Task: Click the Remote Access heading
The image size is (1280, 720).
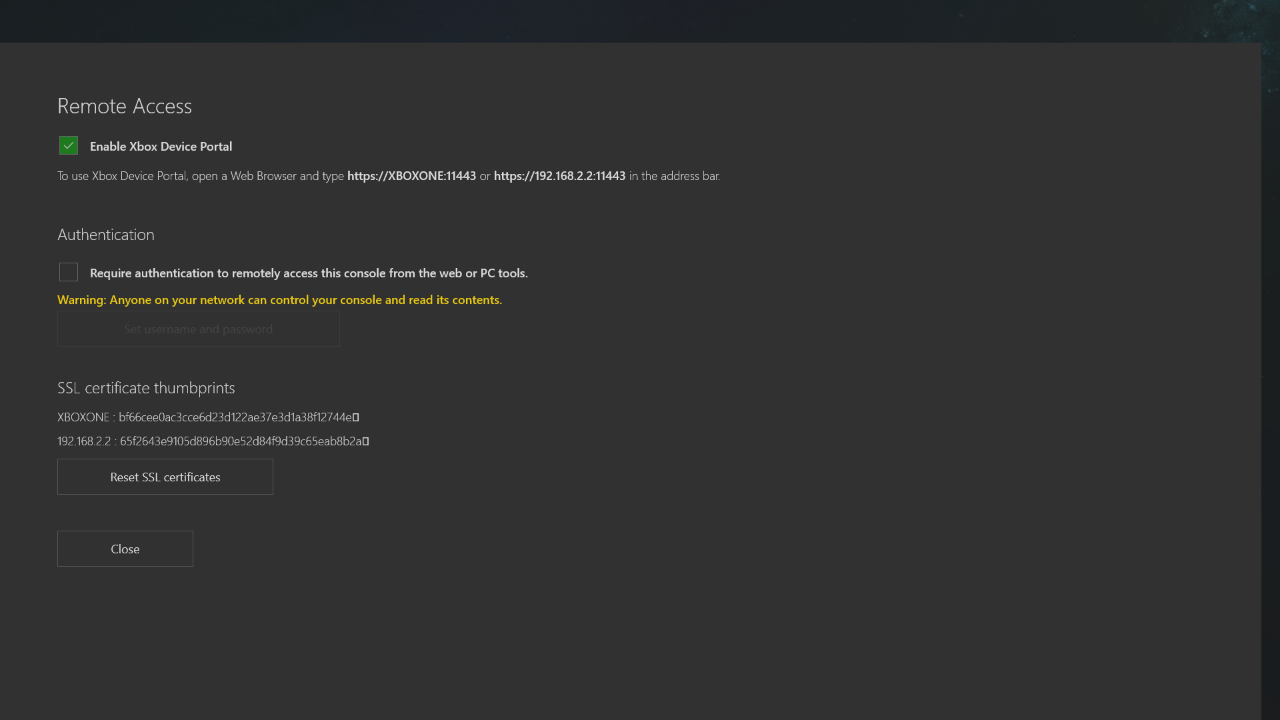Action: click(125, 106)
